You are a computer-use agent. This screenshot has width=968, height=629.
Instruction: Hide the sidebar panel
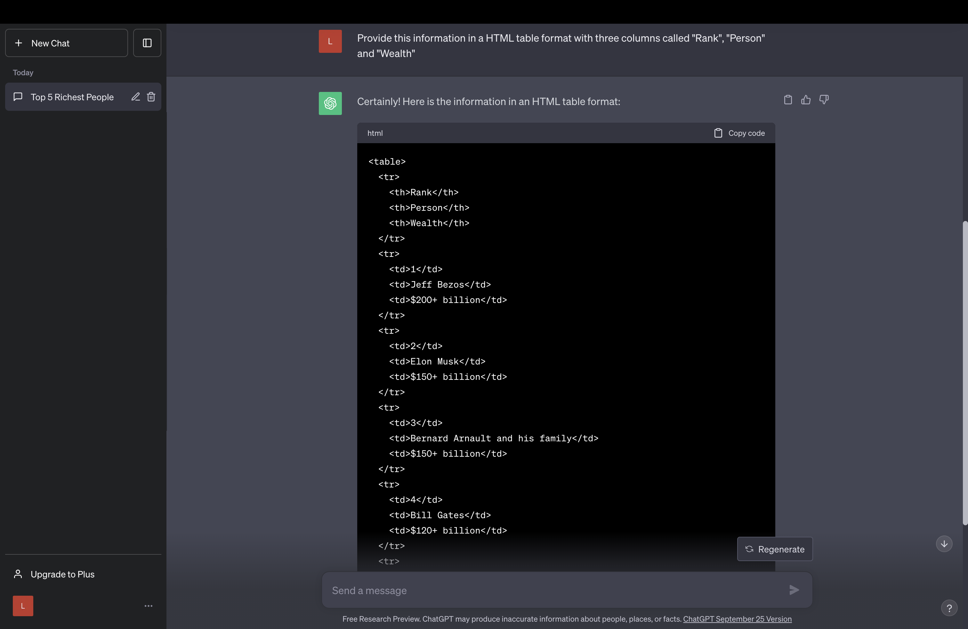click(x=147, y=43)
